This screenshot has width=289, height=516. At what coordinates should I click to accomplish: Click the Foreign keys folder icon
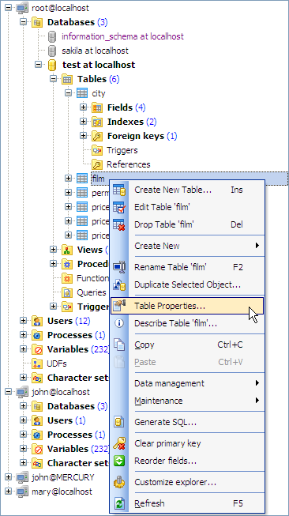[x=97, y=136]
